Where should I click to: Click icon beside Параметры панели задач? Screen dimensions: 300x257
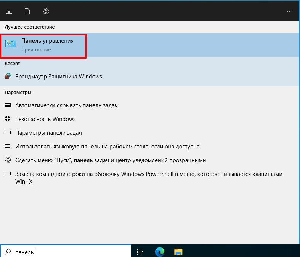pyautogui.click(x=8, y=132)
